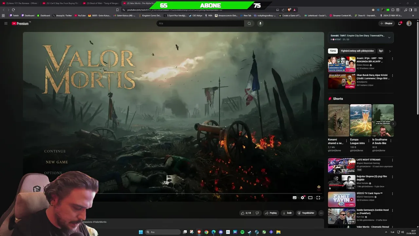Click the YouTube search magnifier button
Image resolution: width=419 pixels, height=236 pixels.
tap(249, 23)
